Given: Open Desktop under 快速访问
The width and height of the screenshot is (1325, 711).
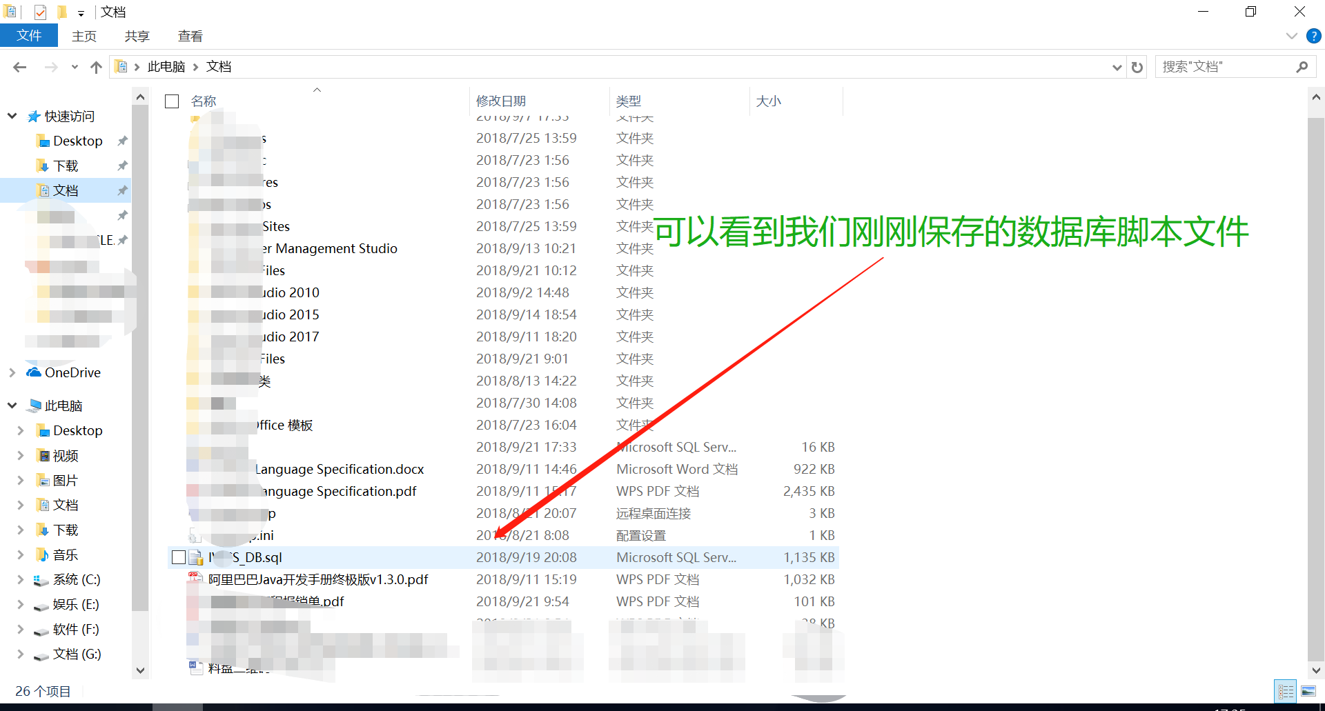Looking at the screenshot, I should (x=77, y=141).
